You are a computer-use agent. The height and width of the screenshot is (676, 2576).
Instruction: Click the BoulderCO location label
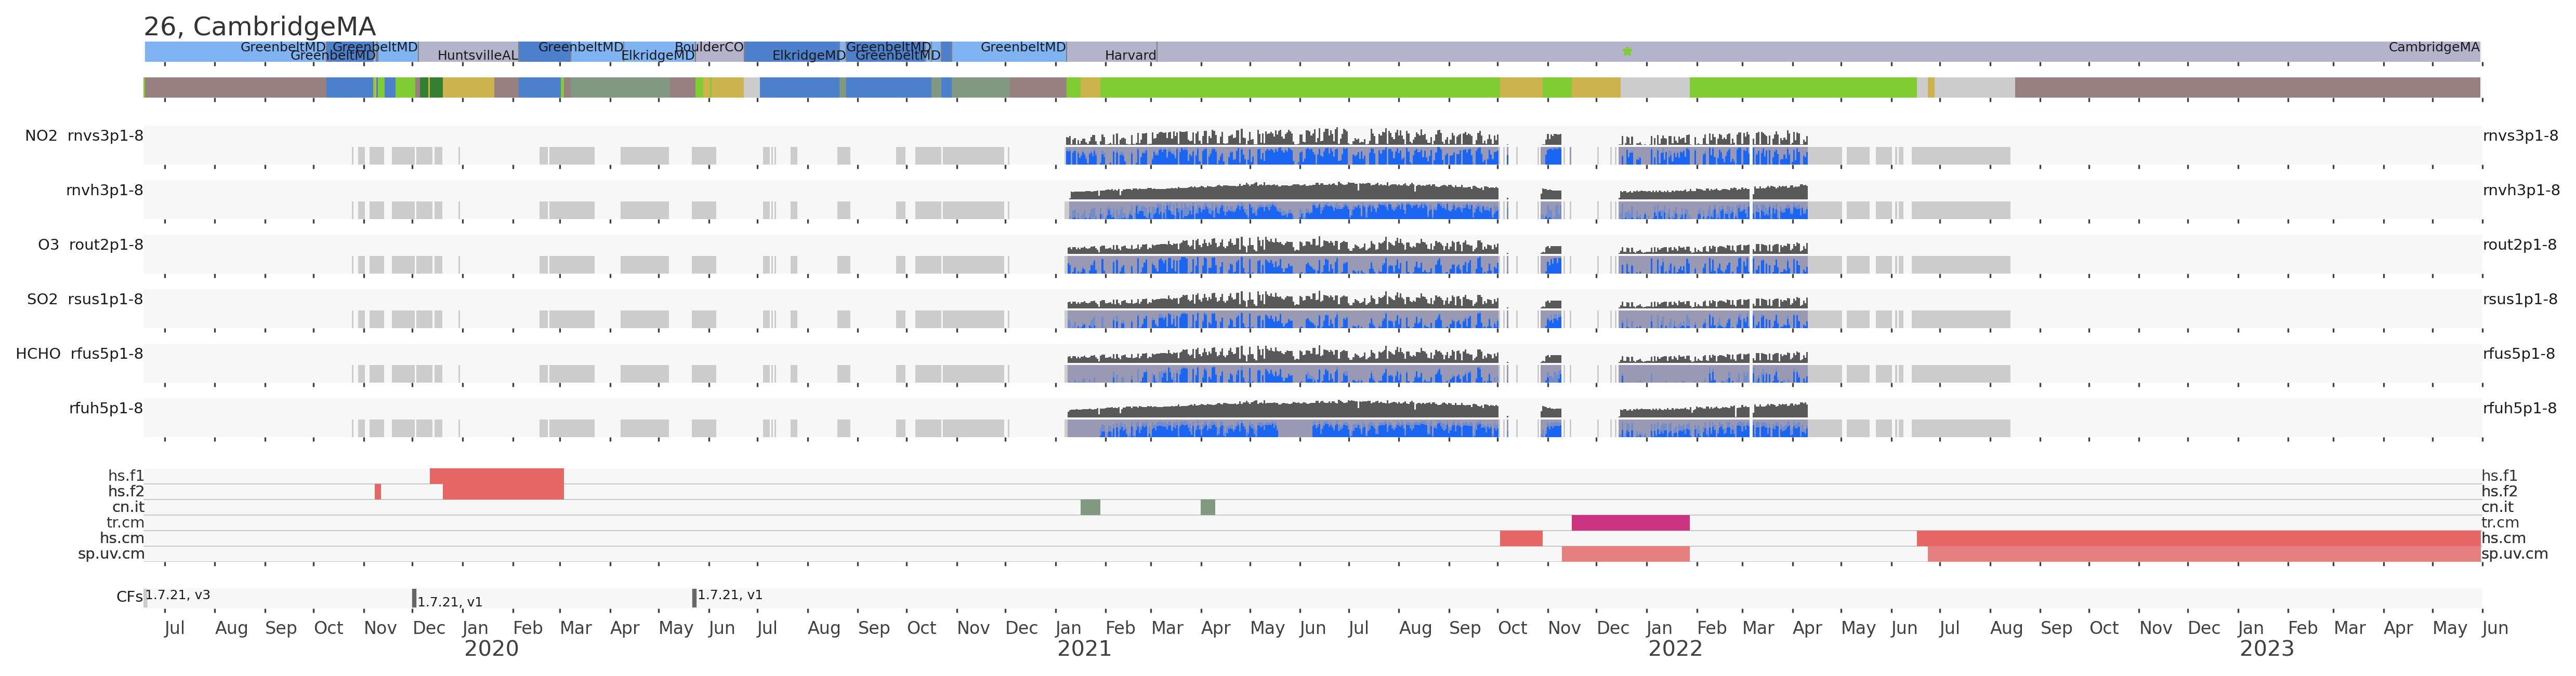(709, 47)
